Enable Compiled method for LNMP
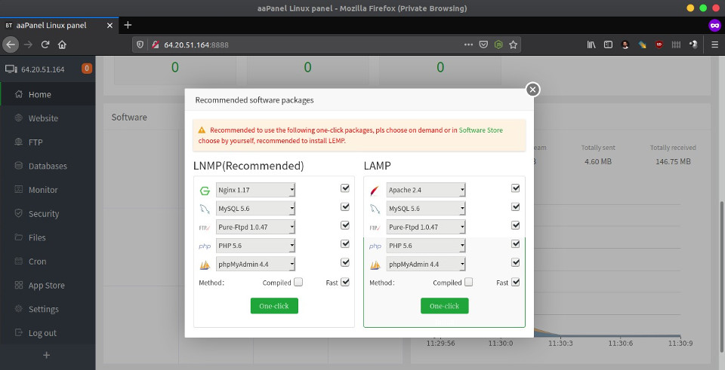 [x=298, y=282]
